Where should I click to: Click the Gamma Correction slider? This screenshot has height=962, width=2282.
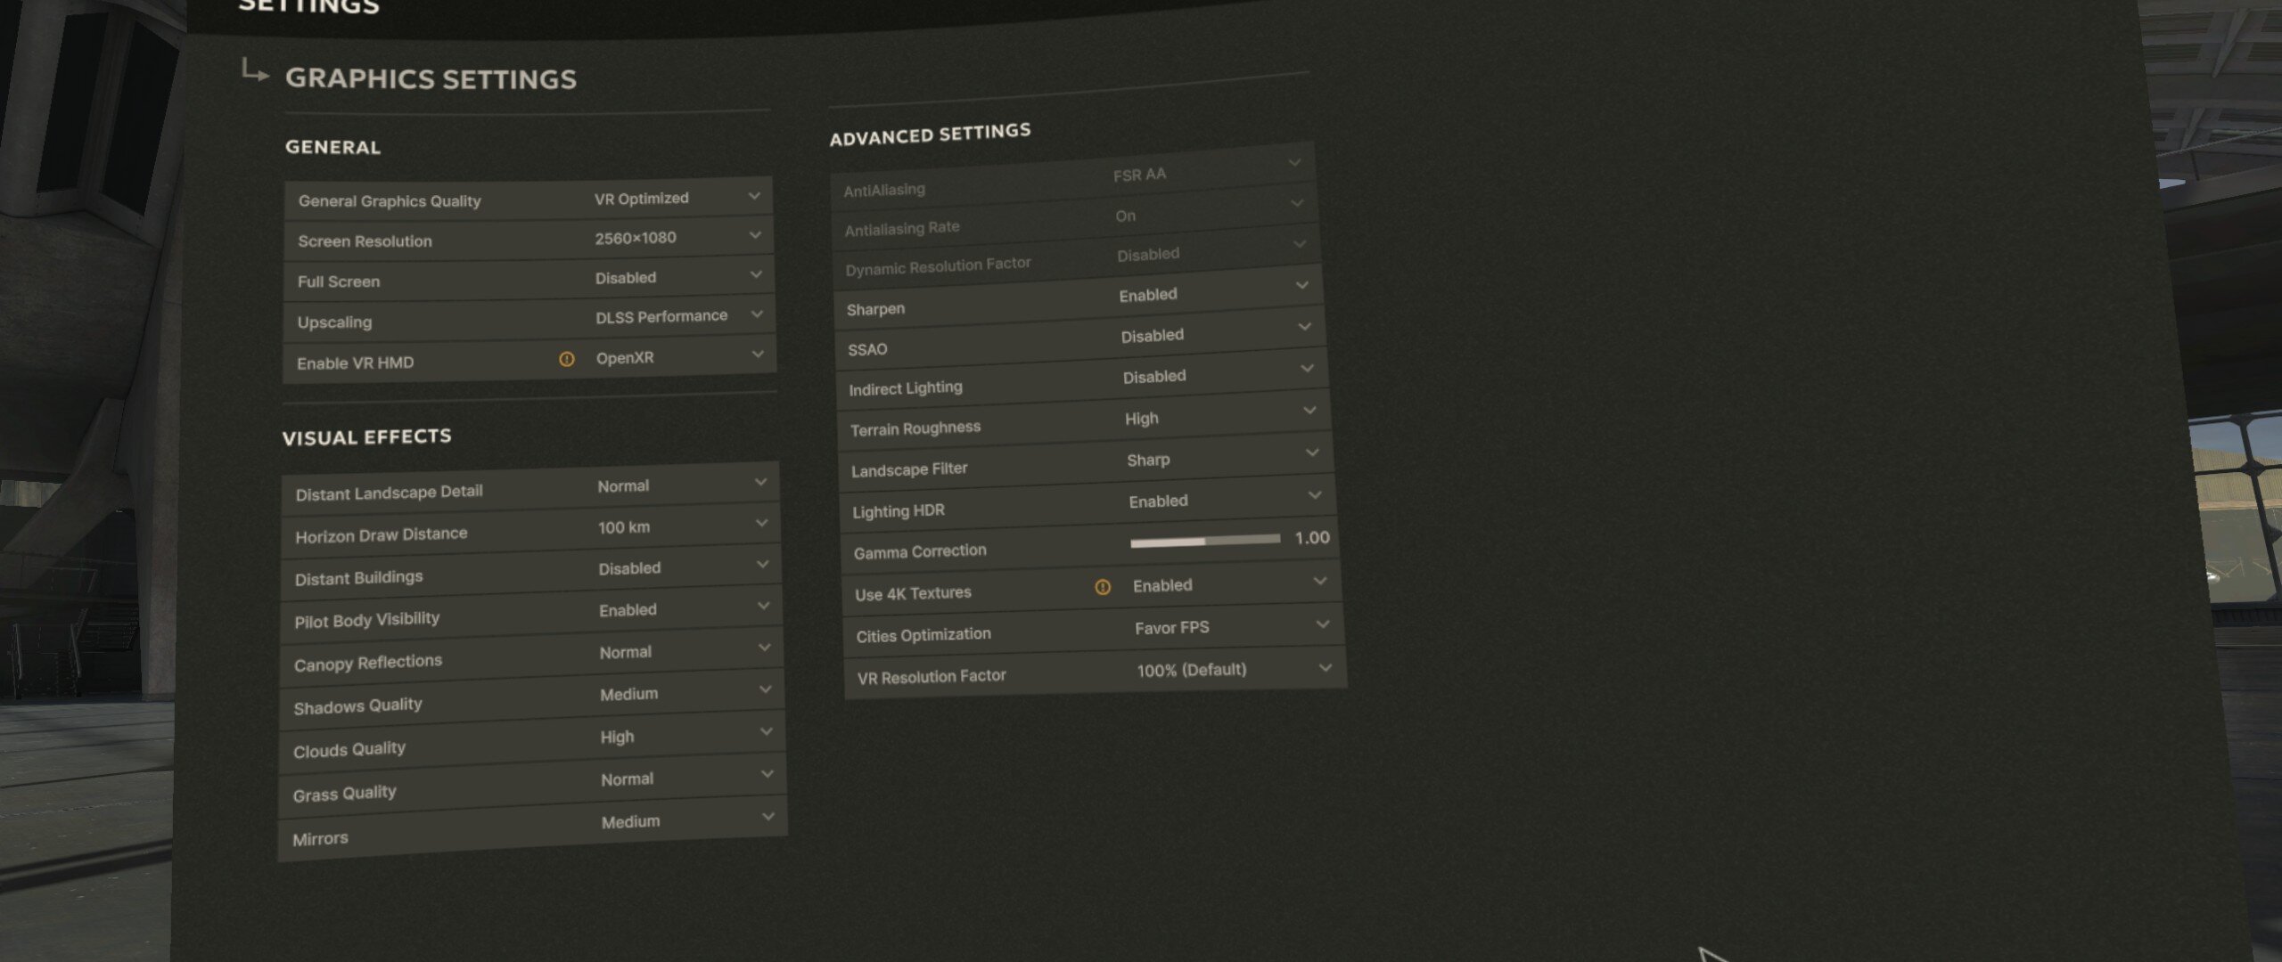pyautogui.click(x=1205, y=541)
